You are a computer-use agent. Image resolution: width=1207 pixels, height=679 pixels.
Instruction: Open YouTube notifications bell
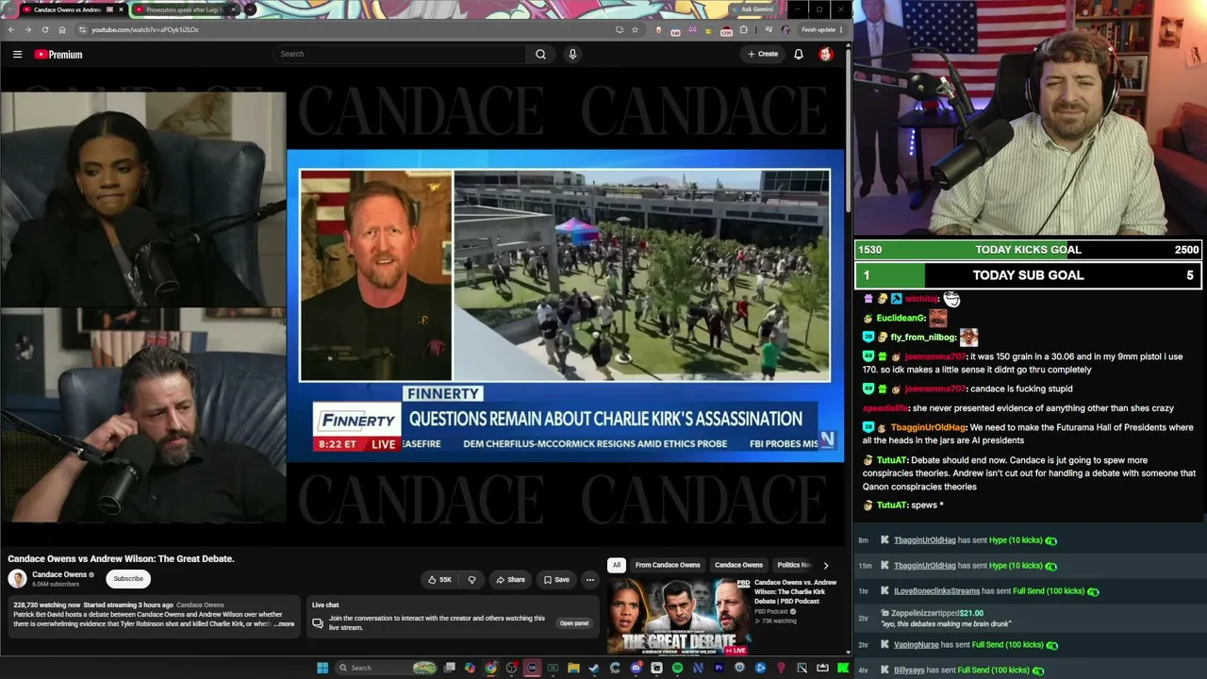click(x=799, y=54)
